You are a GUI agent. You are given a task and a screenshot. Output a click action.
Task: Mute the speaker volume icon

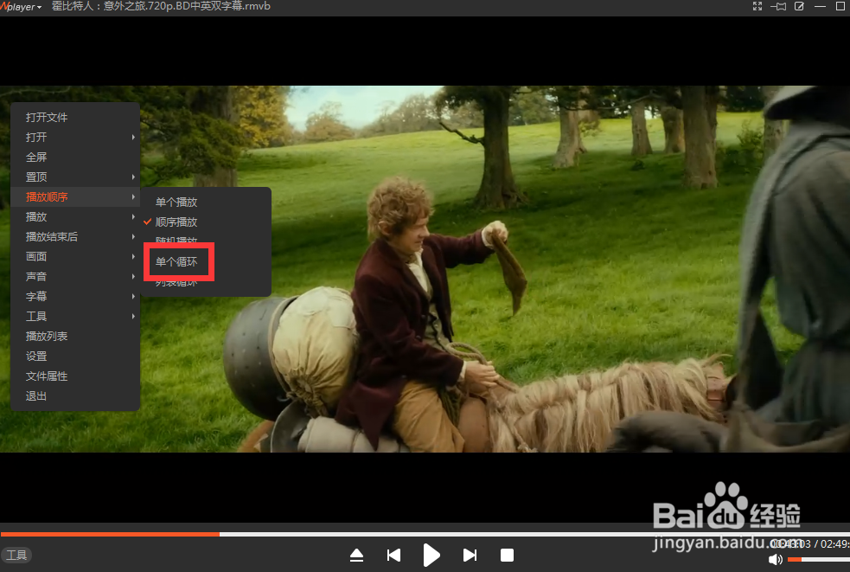775,559
